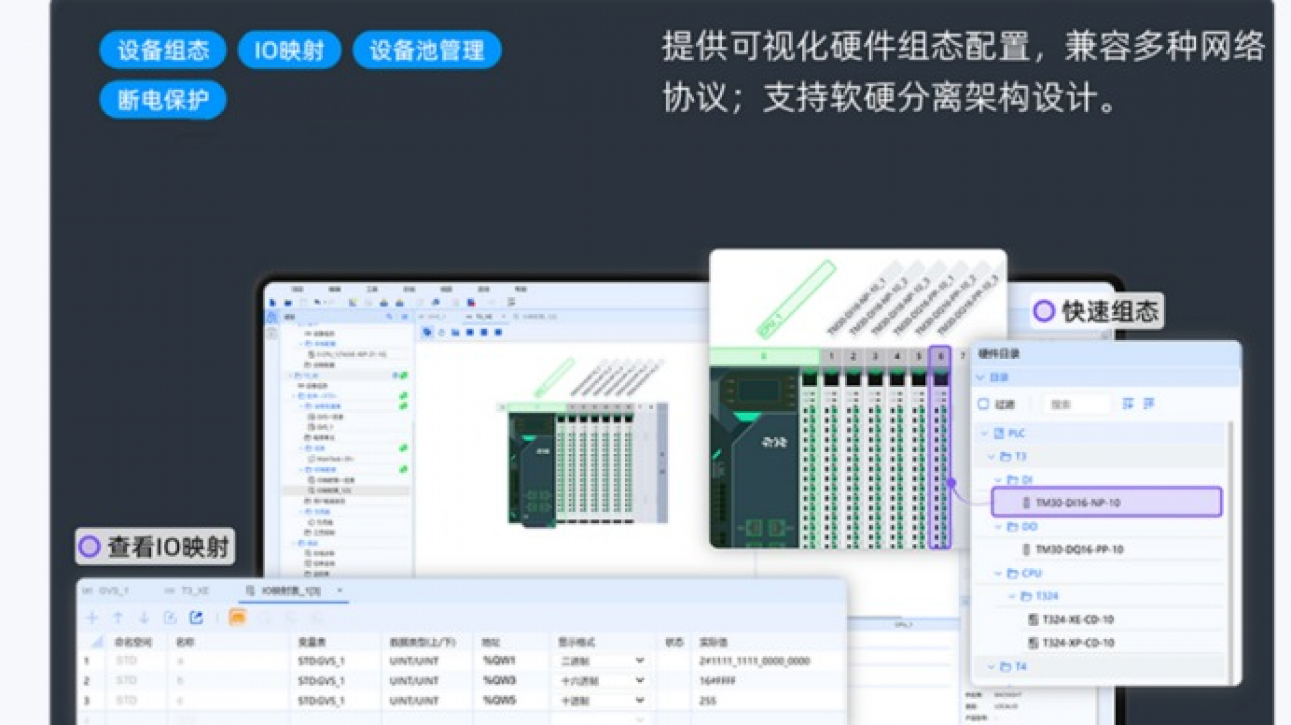The height and width of the screenshot is (725, 1291).
Task: Collapse the DO folder in catalog tree
Action: [999, 527]
